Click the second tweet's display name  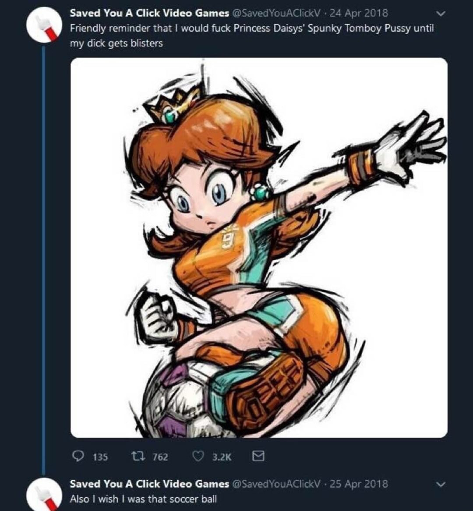(149, 484)
